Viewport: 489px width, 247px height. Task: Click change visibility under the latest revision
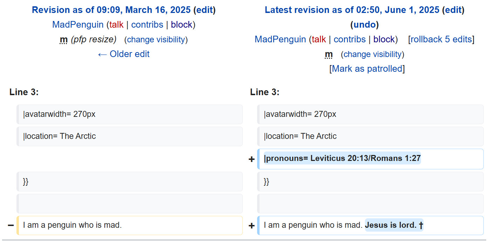(372, 54)
